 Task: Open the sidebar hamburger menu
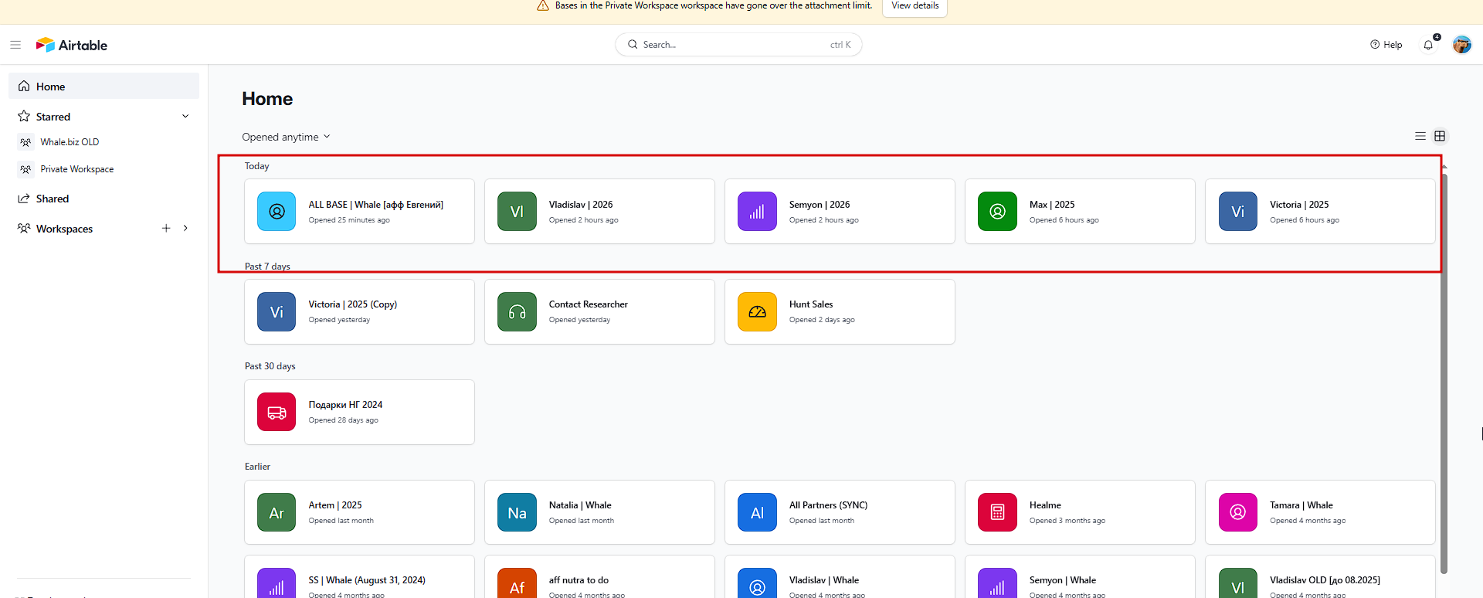[x=15, y=45]
